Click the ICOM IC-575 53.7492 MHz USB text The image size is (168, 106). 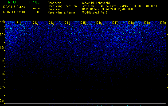pos(107,9)
